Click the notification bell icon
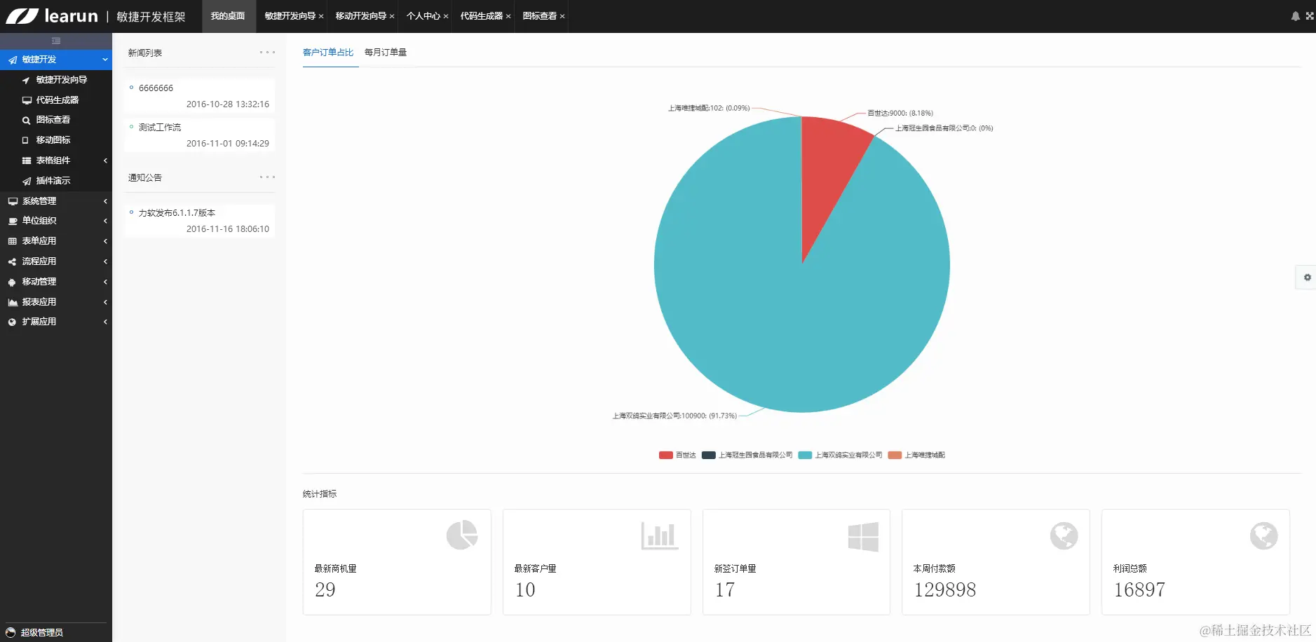Screen dimensions: 1316x642 (x=1295, y=16)
